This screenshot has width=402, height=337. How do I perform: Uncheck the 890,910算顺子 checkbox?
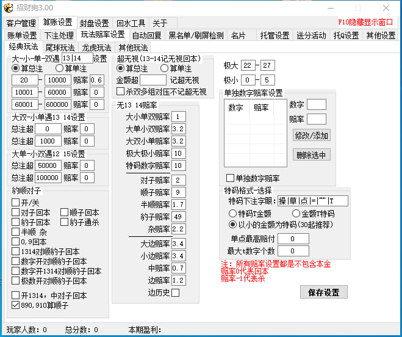pyautogui.click(x=16, y=305)
